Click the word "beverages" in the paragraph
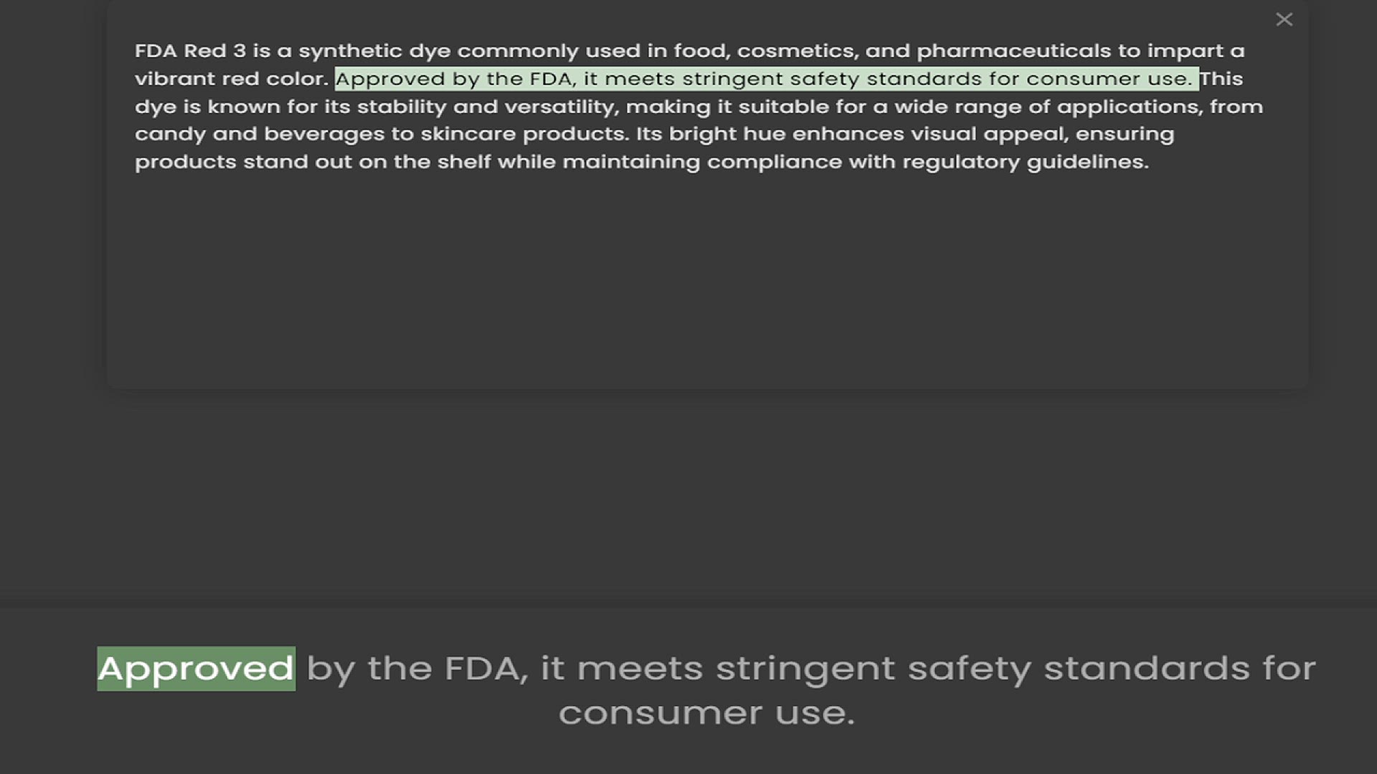 [323, 134]
